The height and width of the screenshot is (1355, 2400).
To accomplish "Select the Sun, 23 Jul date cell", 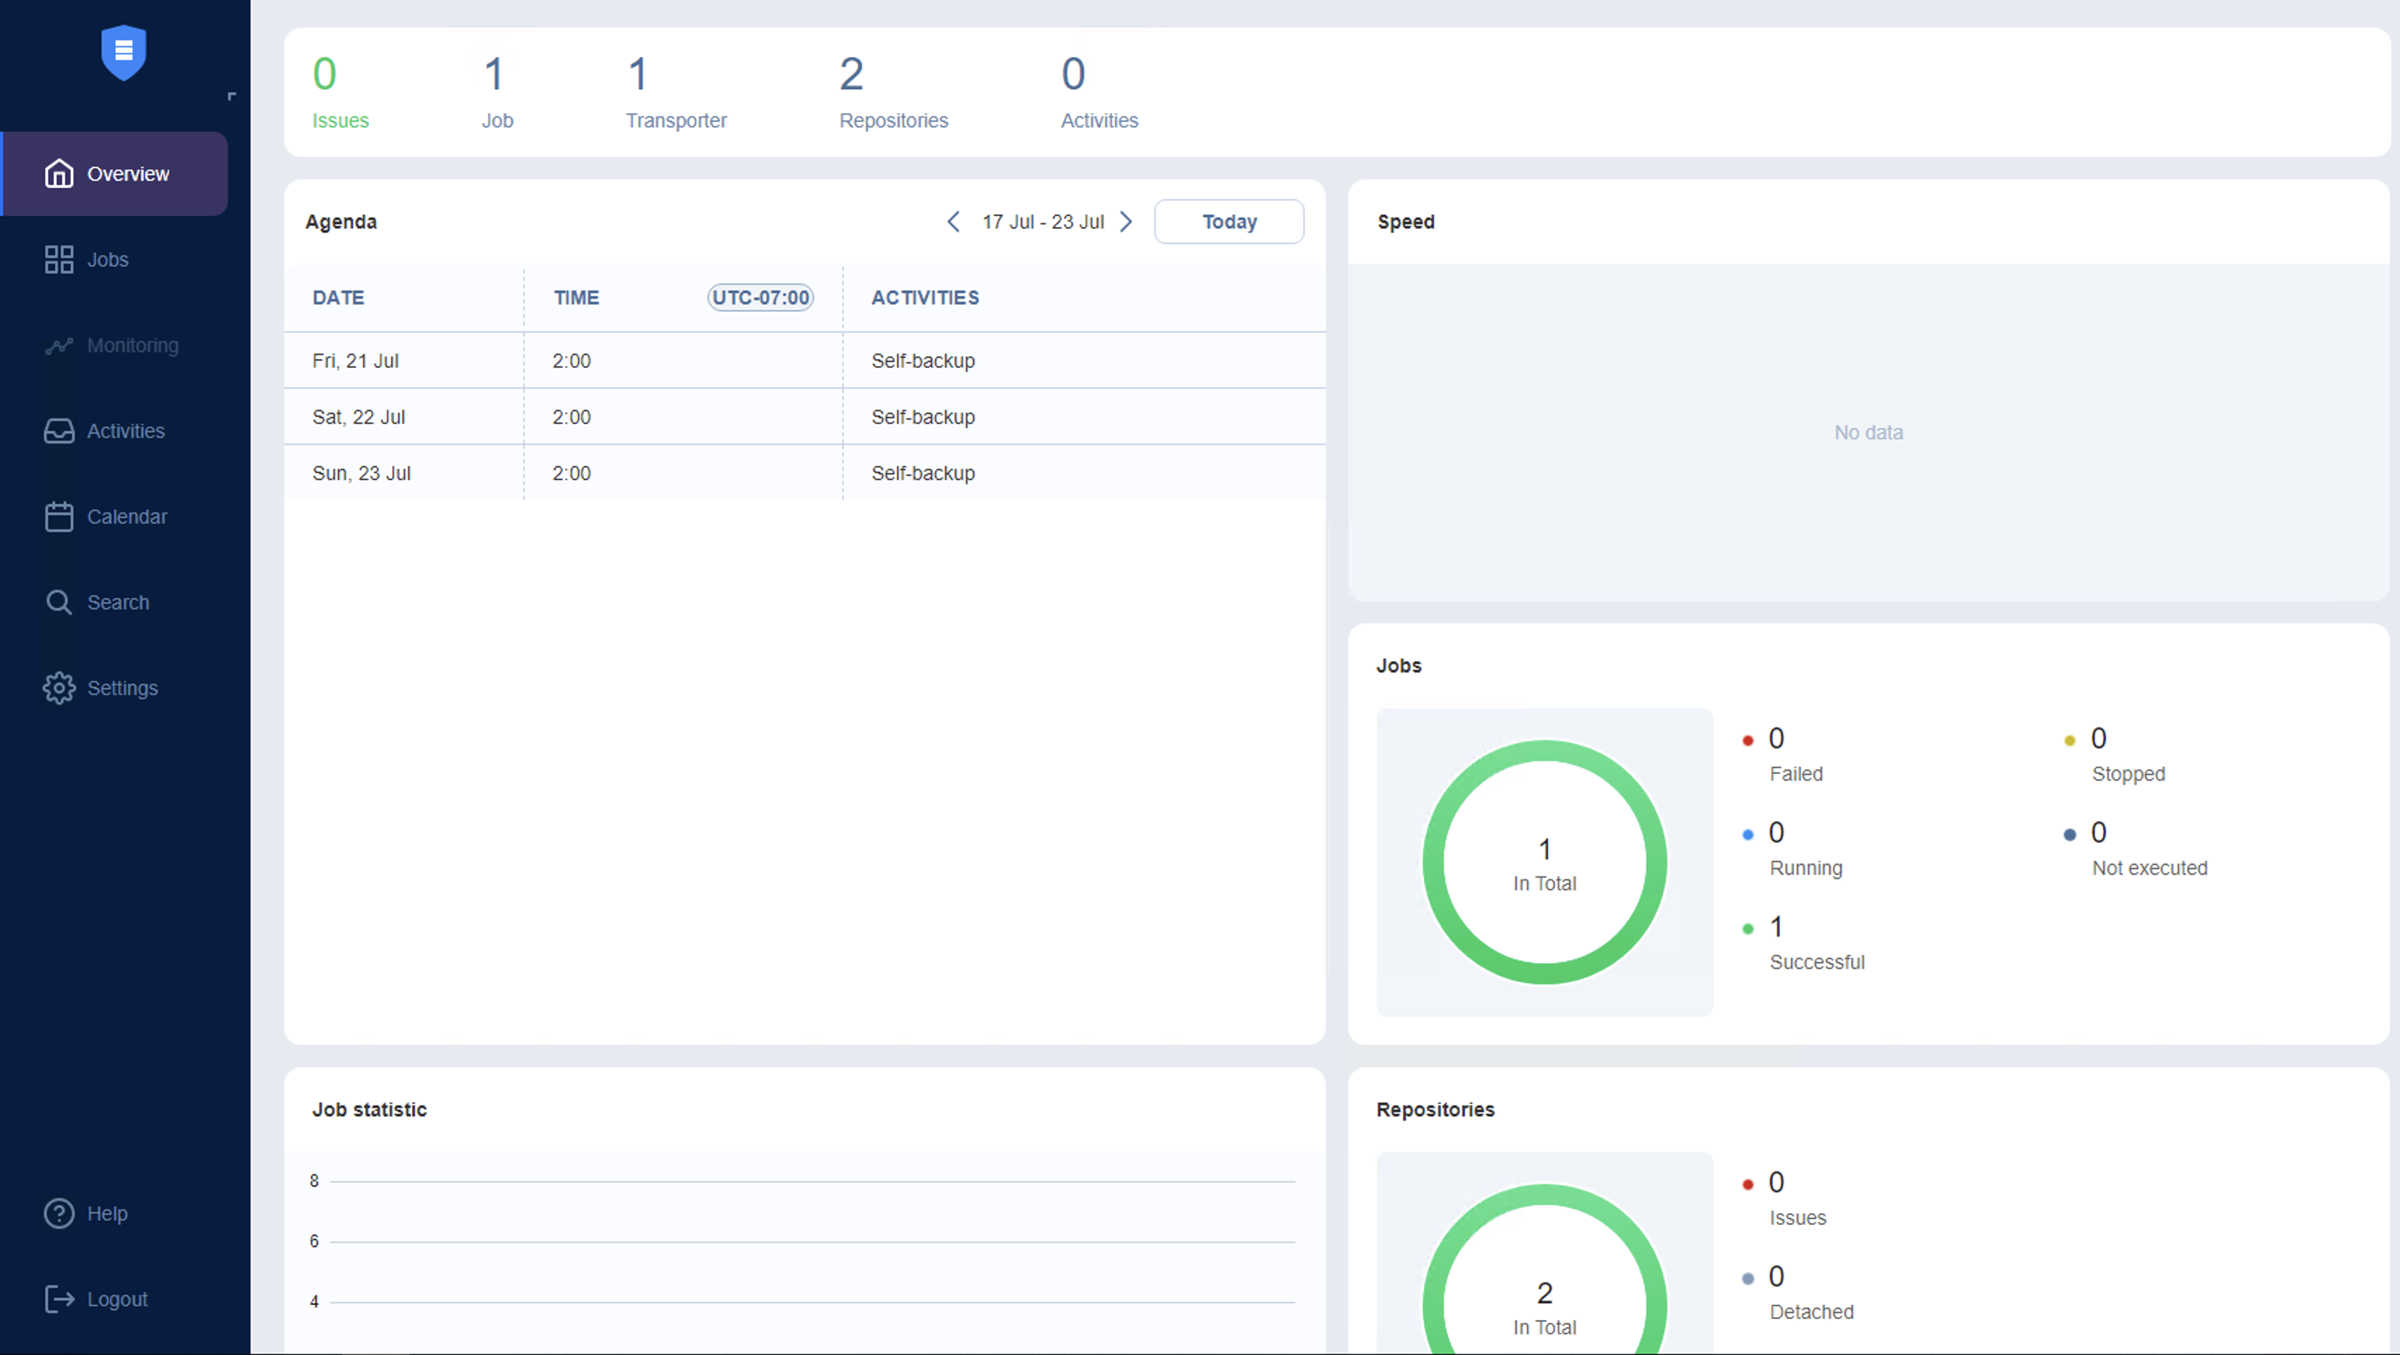I will pyautogui.click(x=404, y=473).
